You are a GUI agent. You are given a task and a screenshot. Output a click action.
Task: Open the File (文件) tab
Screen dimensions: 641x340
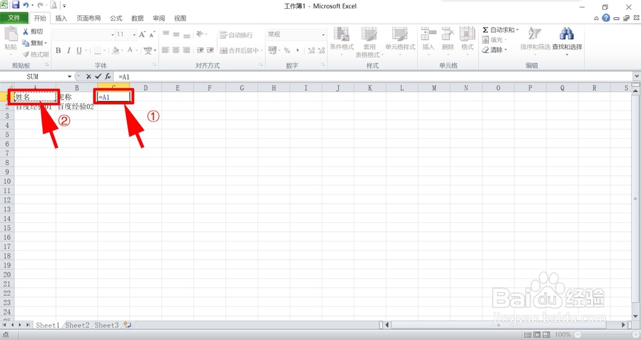14,18
